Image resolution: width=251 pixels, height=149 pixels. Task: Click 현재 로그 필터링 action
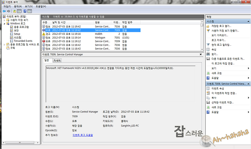221,45
